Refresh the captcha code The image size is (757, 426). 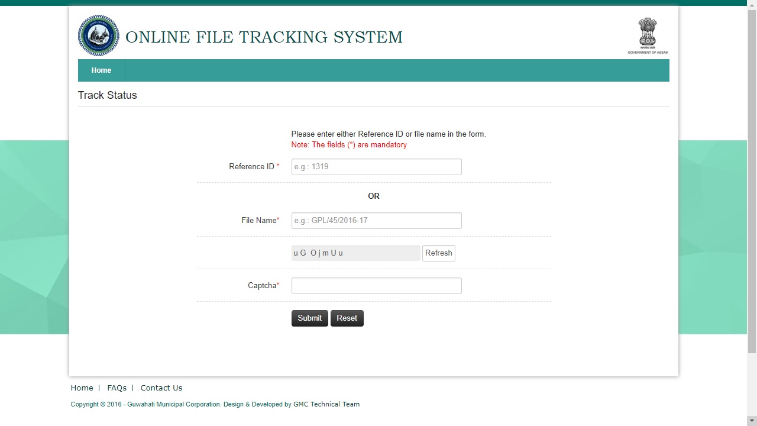pyautogui.click(x=438, y=253)
